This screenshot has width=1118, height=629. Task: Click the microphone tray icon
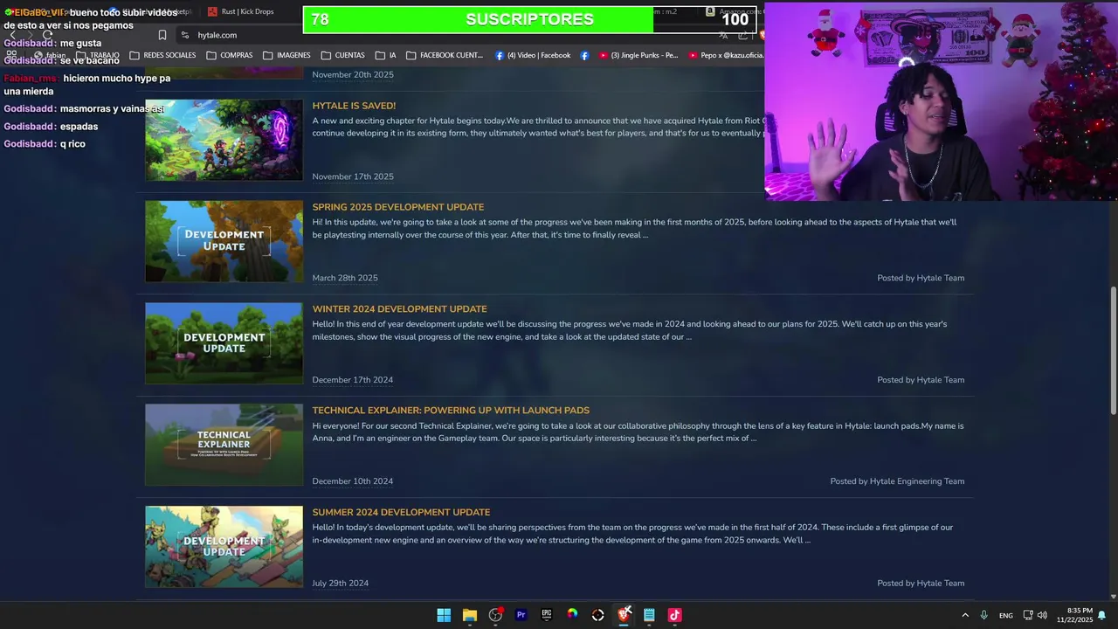[x=983, y=615]
